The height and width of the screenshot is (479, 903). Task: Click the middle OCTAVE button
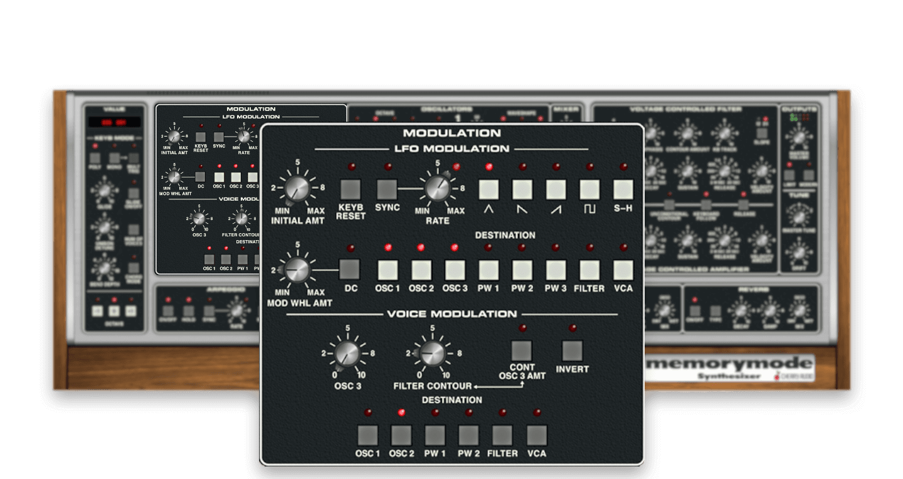point(114,310)
